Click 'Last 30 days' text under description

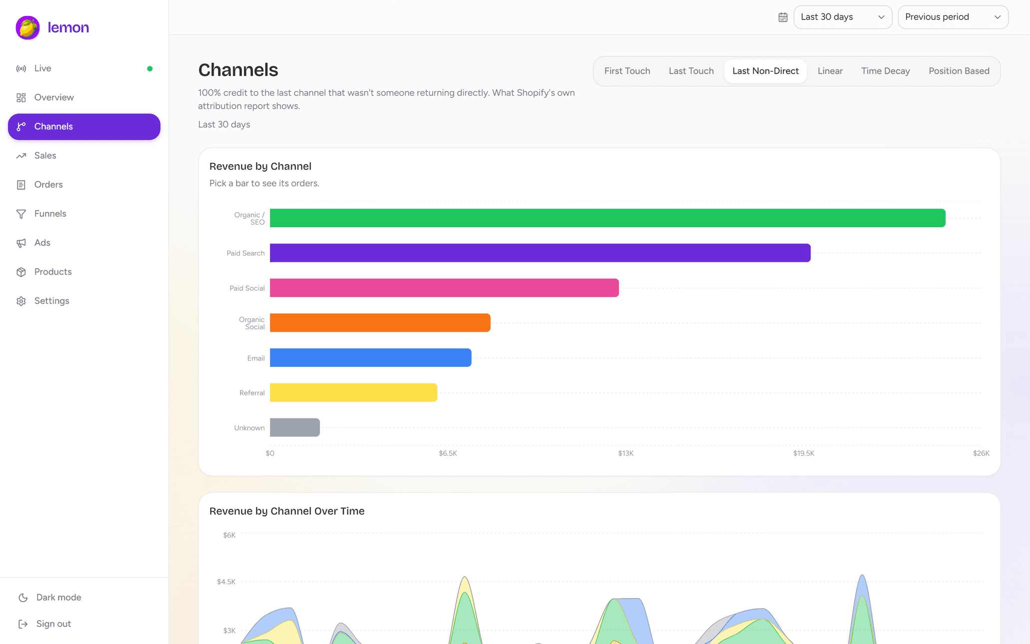tap(224, 125)
